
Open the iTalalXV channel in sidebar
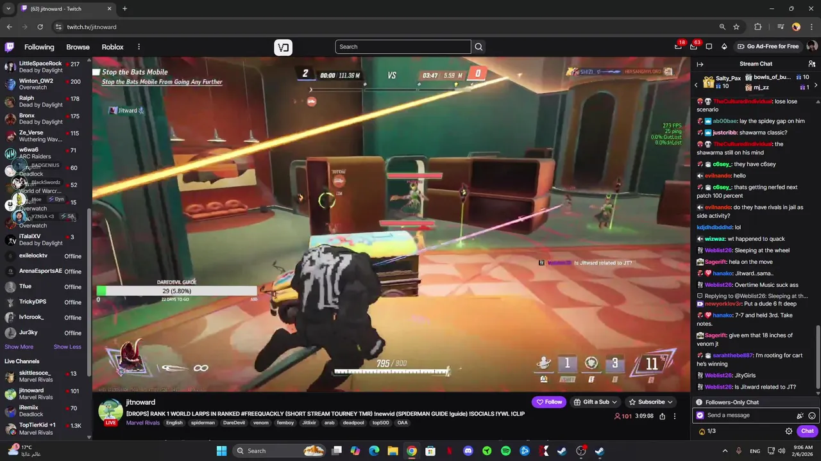[x=44, y=240]
